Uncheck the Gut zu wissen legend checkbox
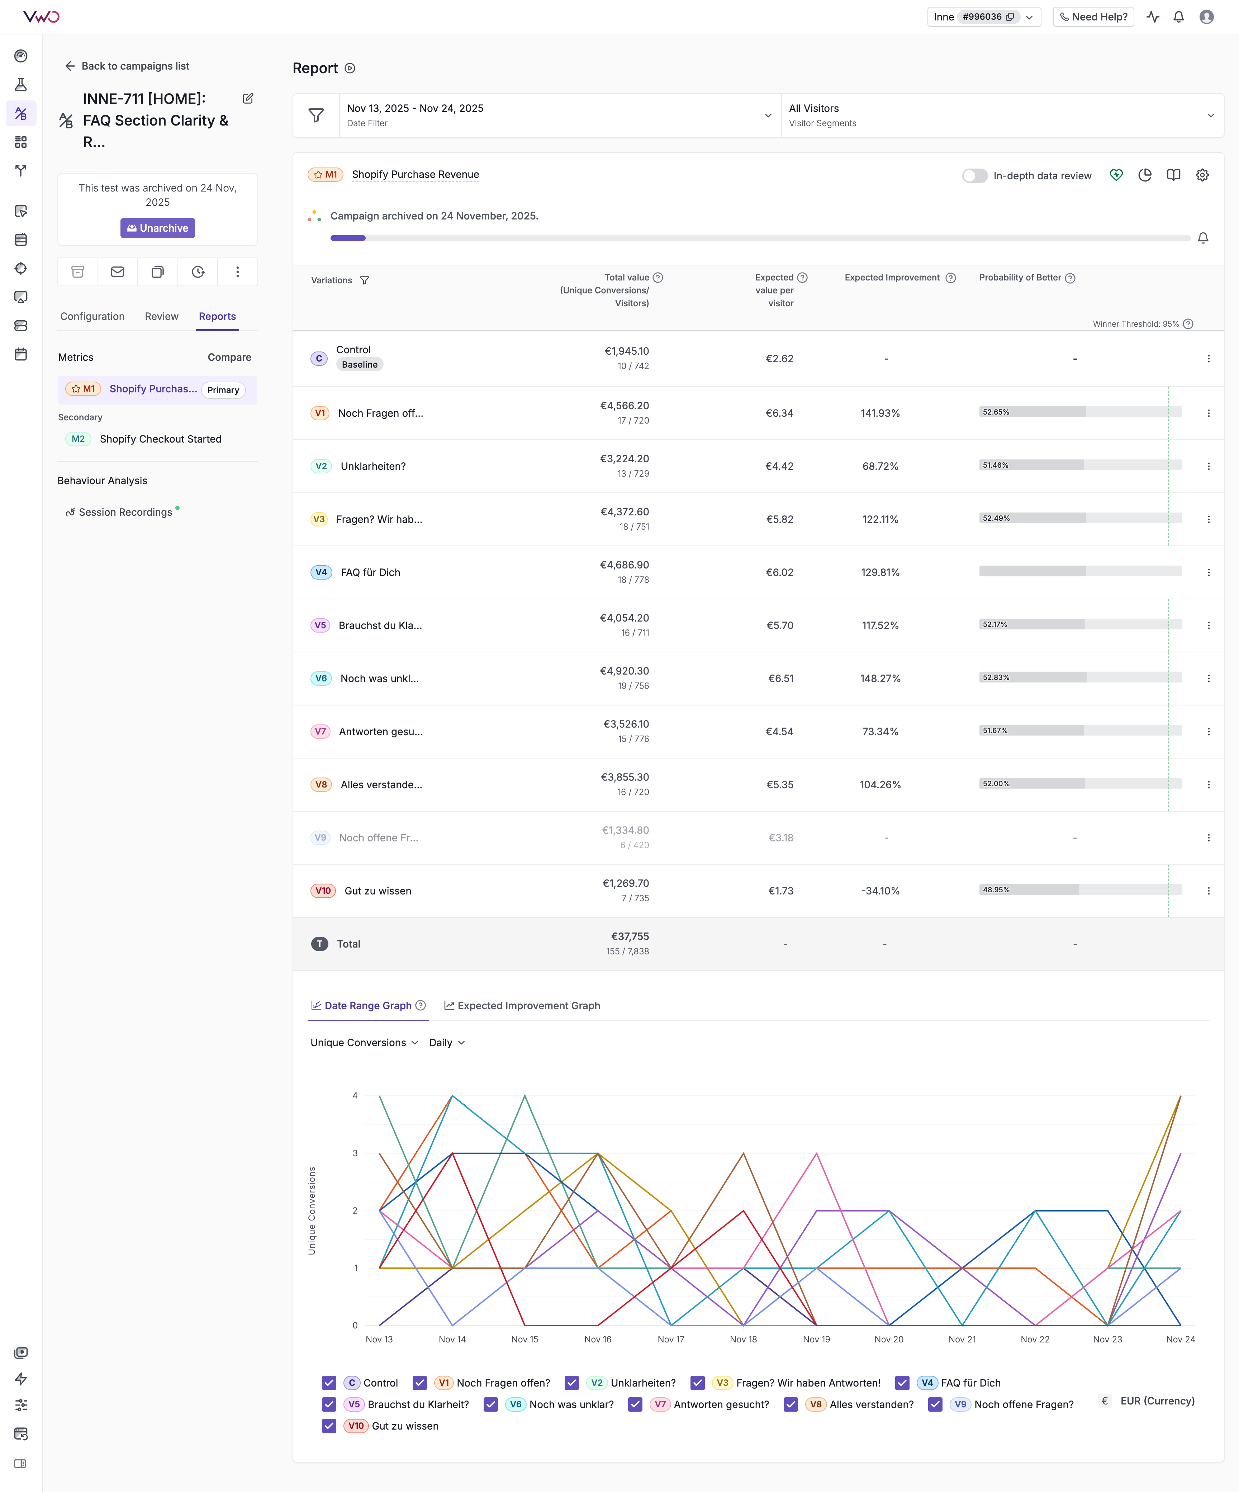 tap(329, 1426)
